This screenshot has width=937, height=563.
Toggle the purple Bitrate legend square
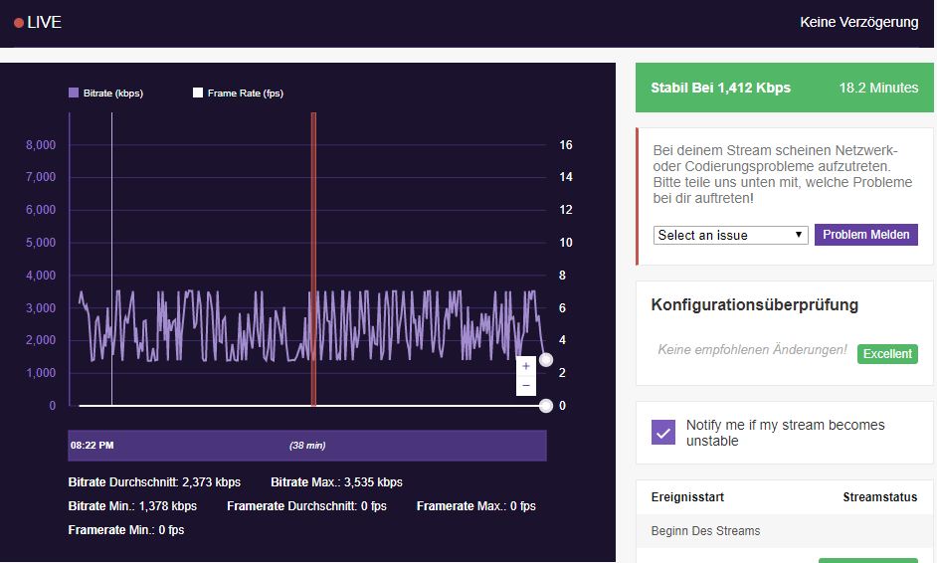(74, 93)
